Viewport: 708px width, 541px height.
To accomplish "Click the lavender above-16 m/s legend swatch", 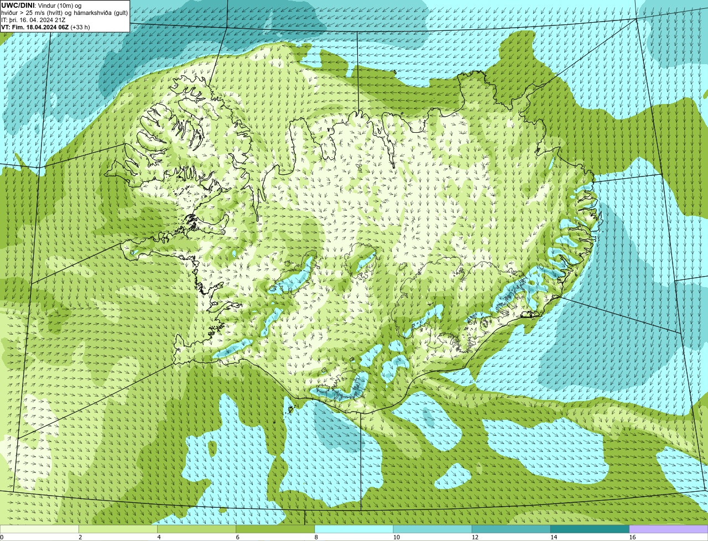I will [669, 529].
